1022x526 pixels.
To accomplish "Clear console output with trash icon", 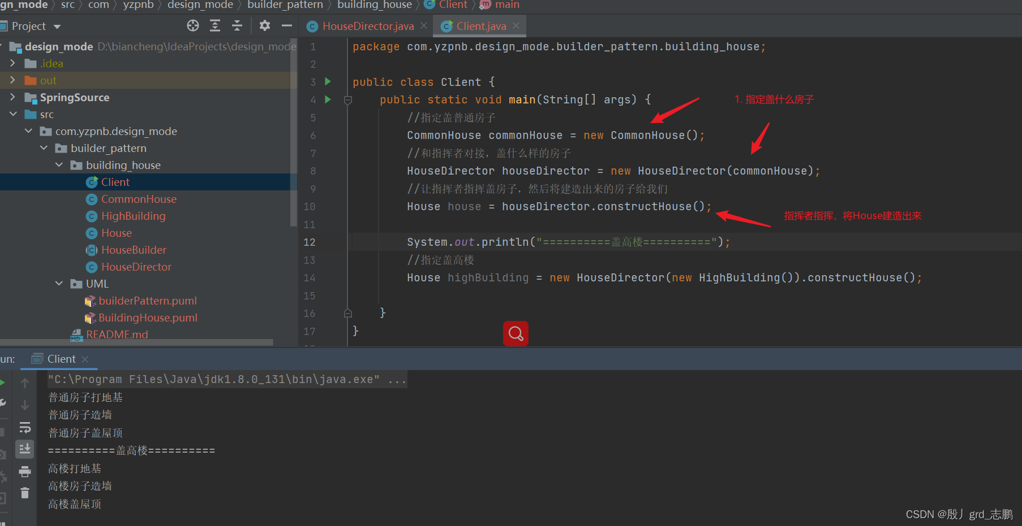I will tap(25, 493).
